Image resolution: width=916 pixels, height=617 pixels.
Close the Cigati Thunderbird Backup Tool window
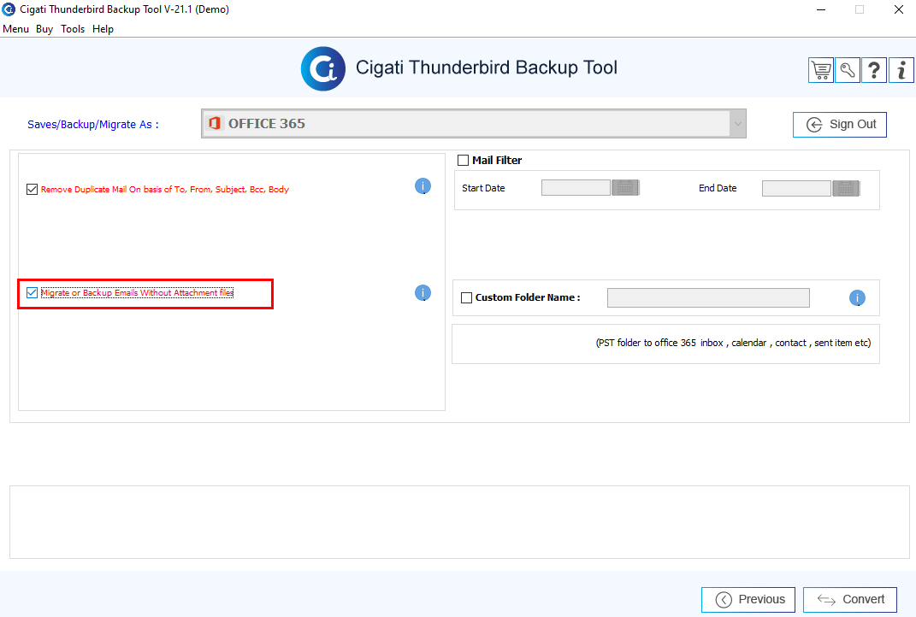pos(899,9)
